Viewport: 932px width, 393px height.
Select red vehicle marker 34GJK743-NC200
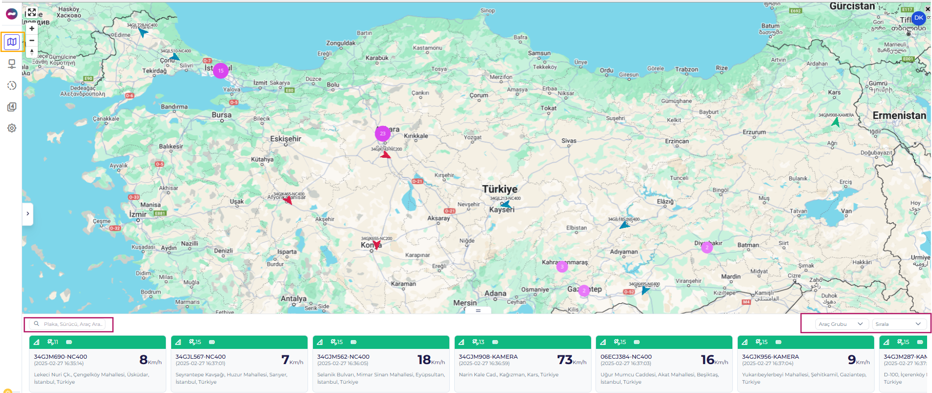[x=386, y=155]
